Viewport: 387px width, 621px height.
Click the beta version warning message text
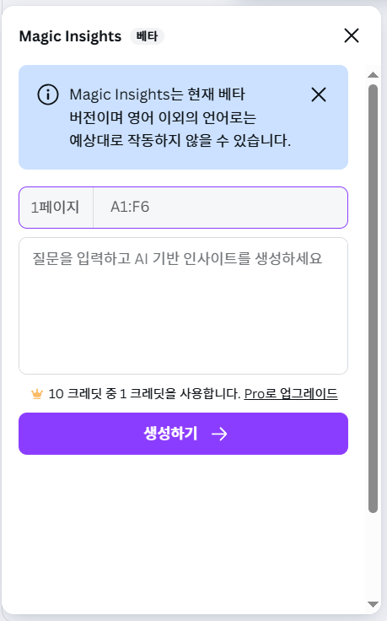tap(180, 117)
